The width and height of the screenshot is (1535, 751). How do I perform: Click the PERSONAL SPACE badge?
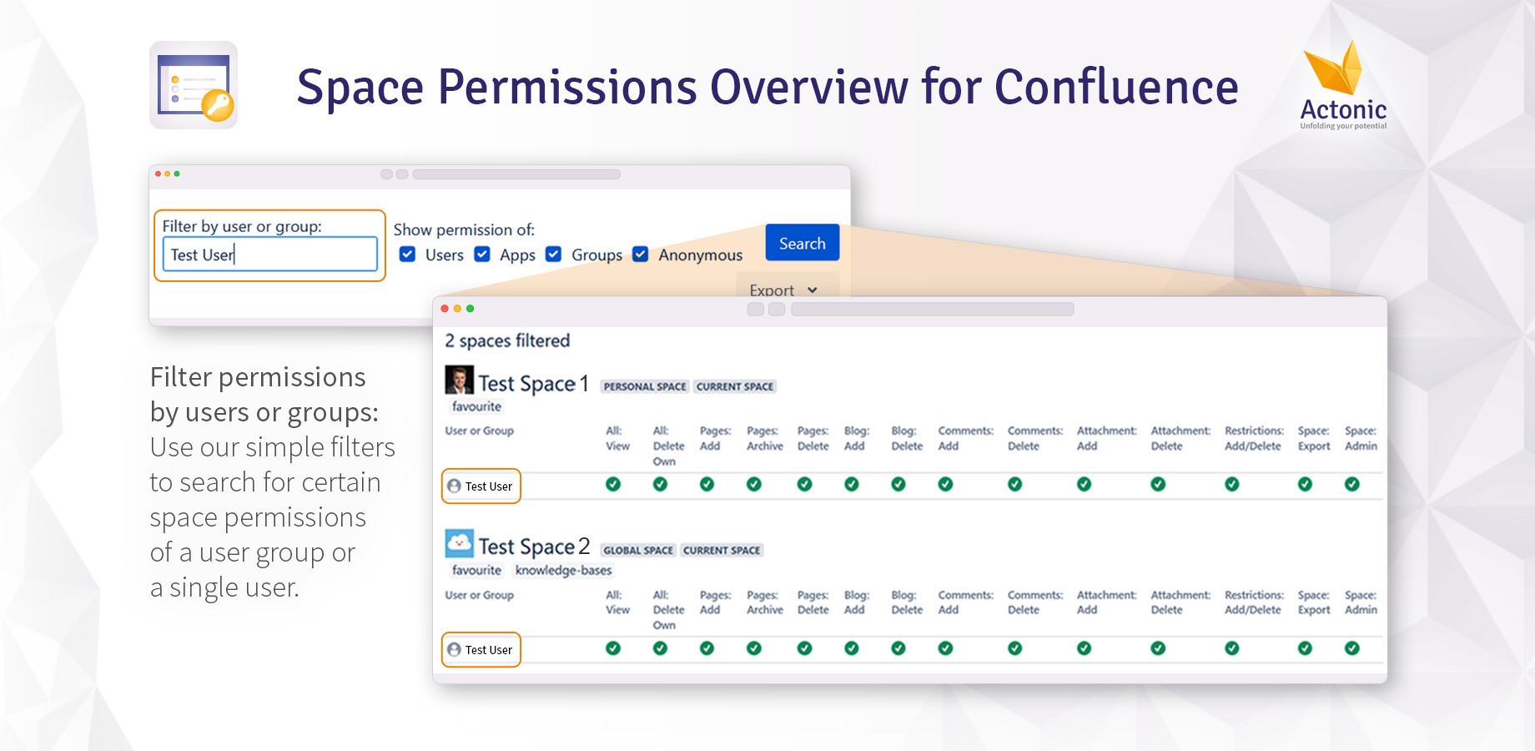(x=645, y=386)
